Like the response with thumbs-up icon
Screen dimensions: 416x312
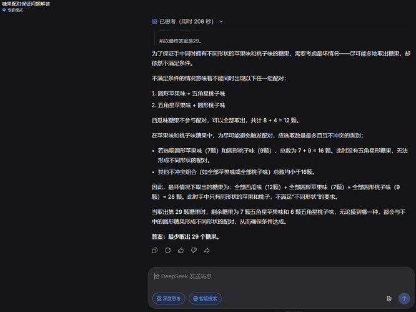tap(181, 250)
